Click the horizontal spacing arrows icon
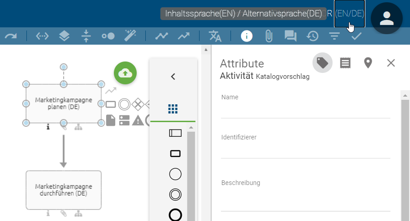 (x=42, y=36)
